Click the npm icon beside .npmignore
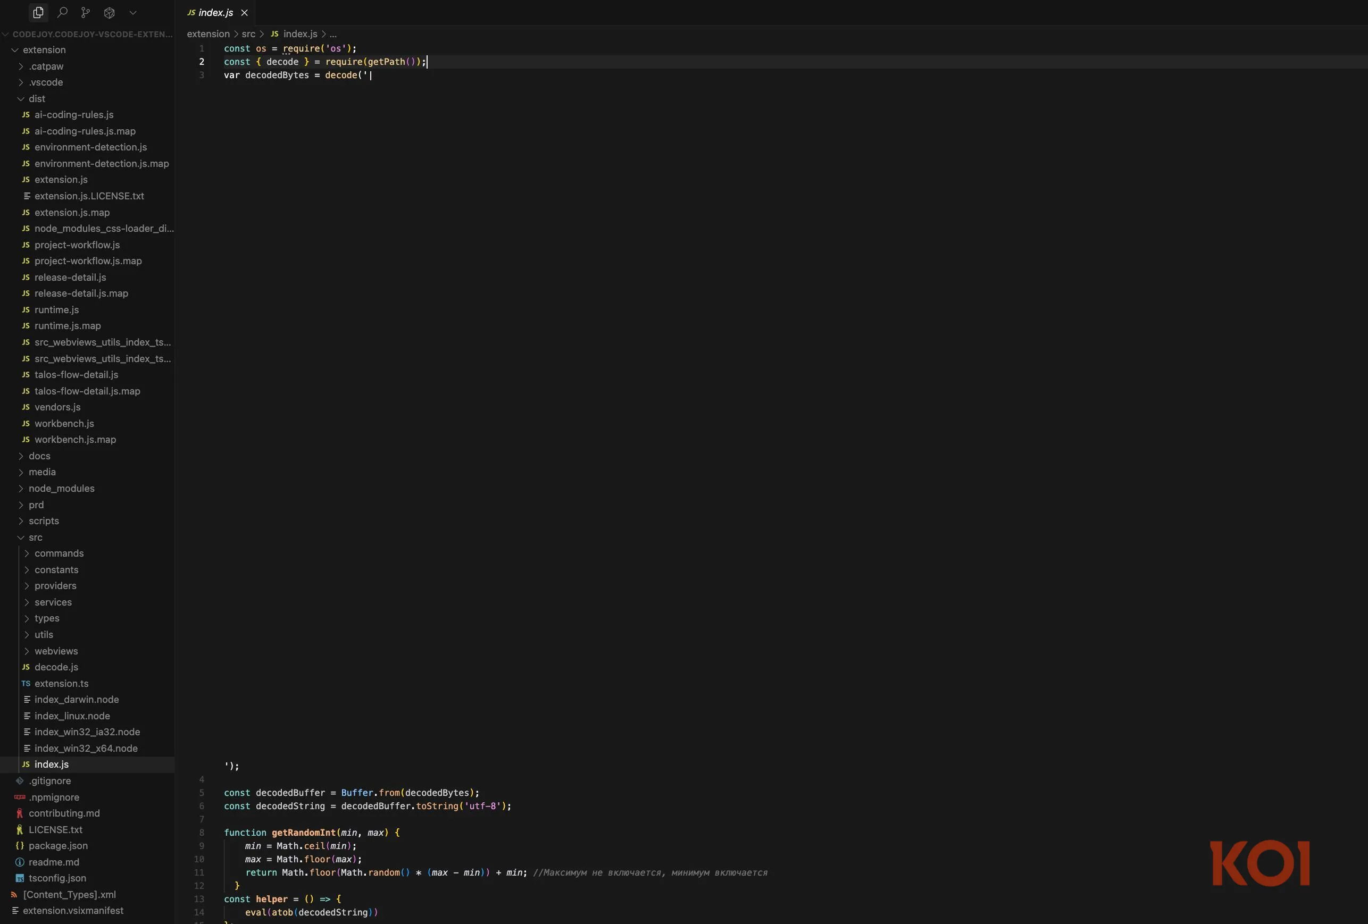 (x=20, y=797)
